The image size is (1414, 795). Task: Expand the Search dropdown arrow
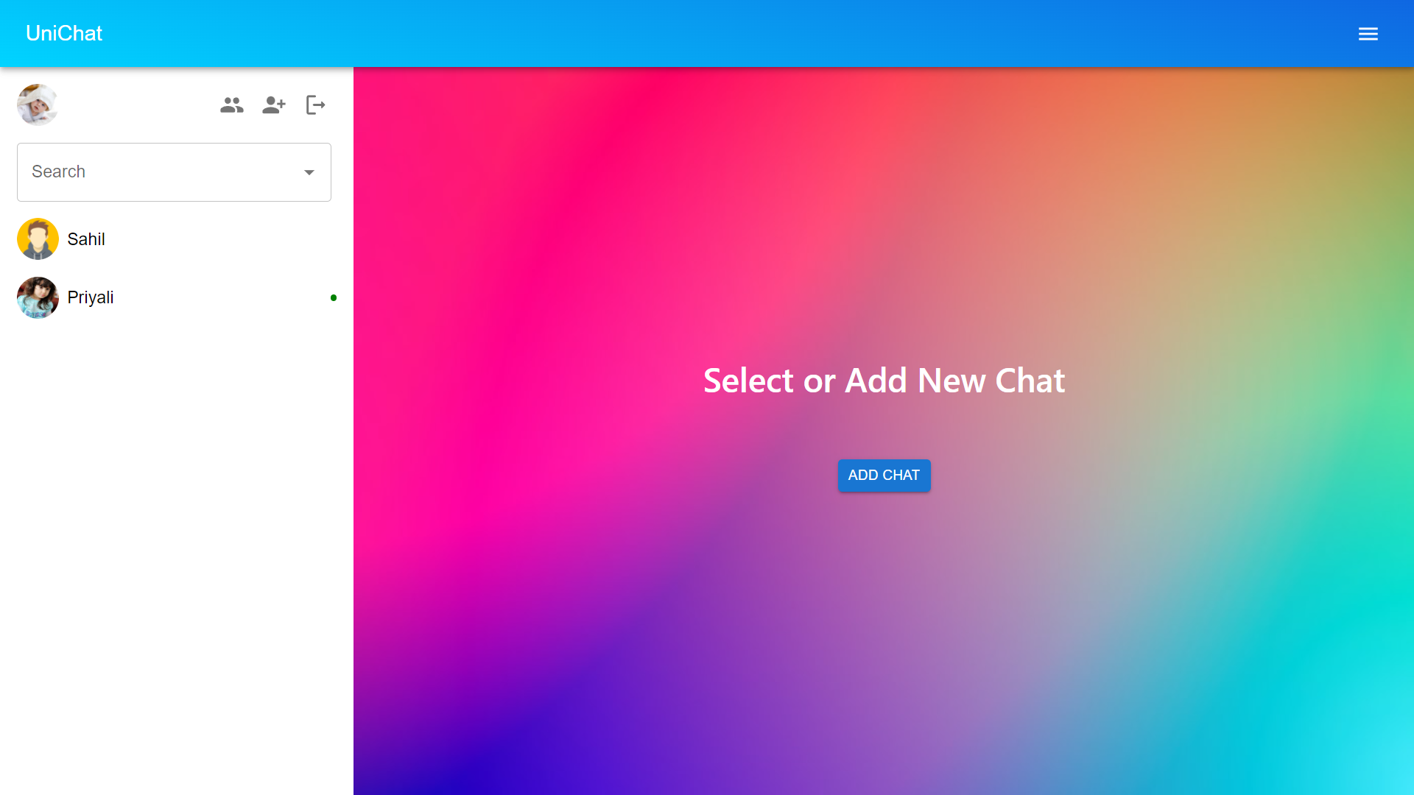tap(309, 172)
